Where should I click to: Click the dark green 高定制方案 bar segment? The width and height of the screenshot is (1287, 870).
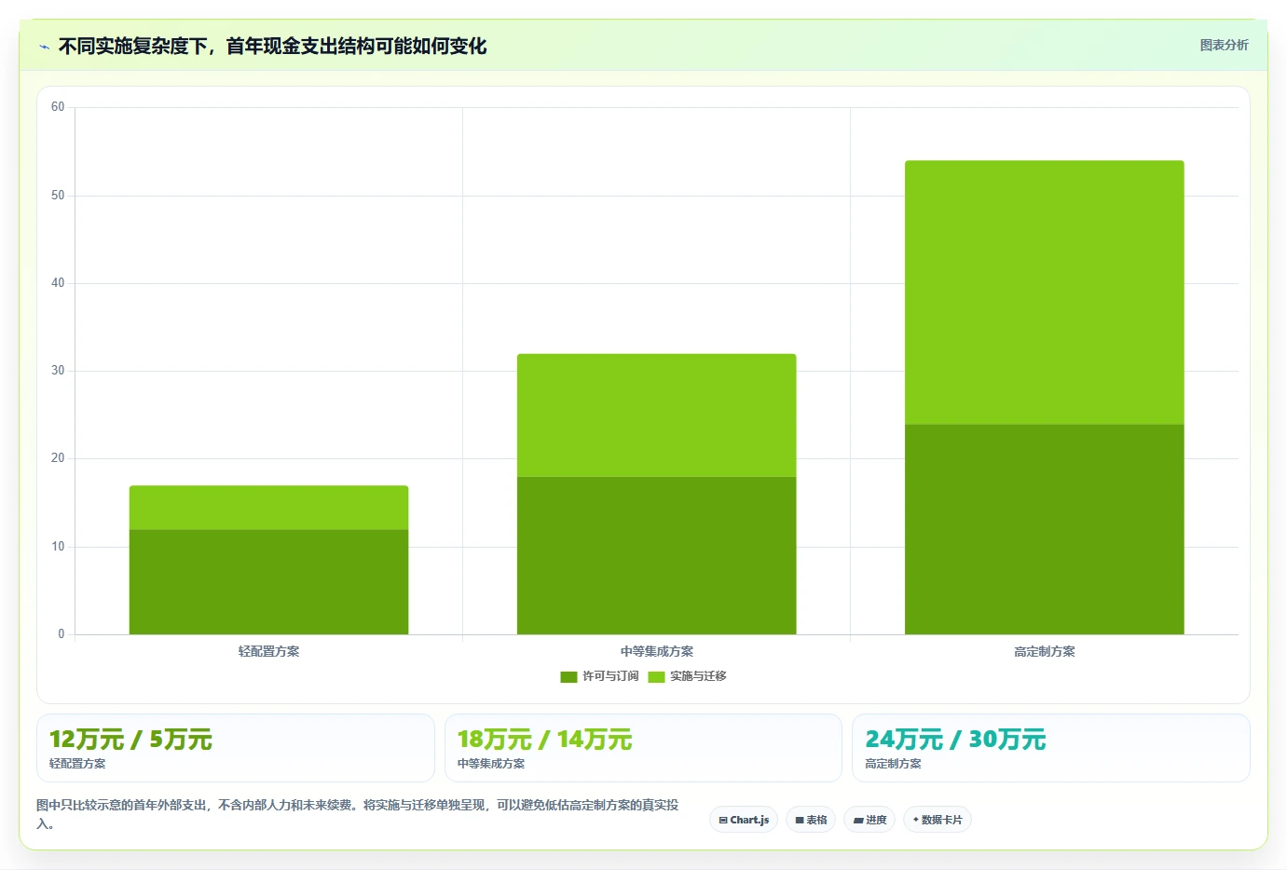point(1044,529)
